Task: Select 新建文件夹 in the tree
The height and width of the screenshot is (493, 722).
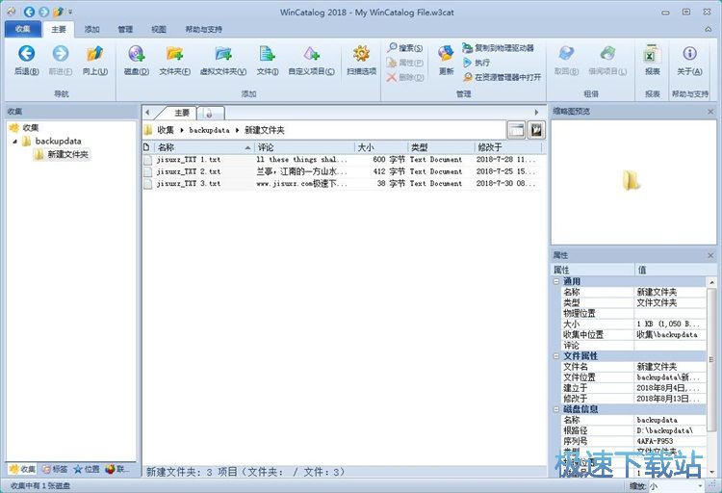Action: point(67,154)
